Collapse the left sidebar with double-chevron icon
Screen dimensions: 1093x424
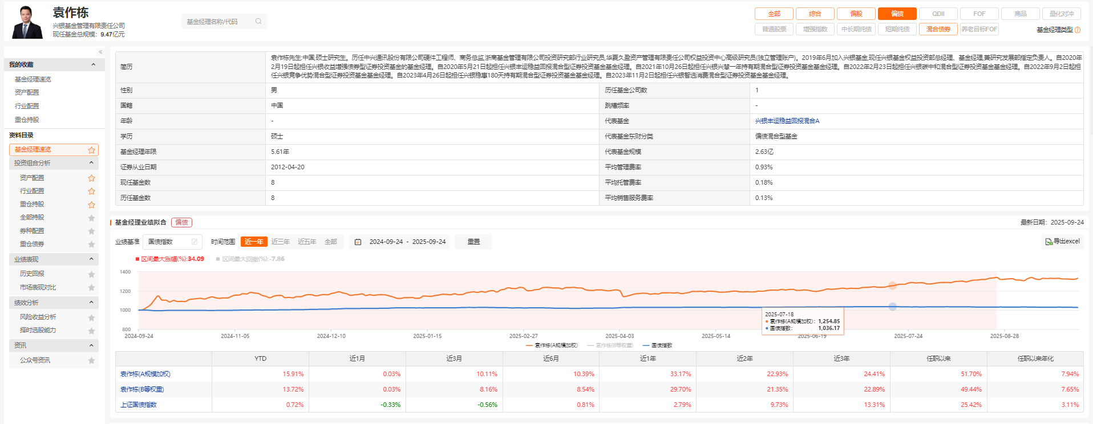(x=100, y=52)
